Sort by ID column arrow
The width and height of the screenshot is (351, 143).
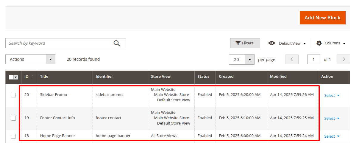point(33,77)
